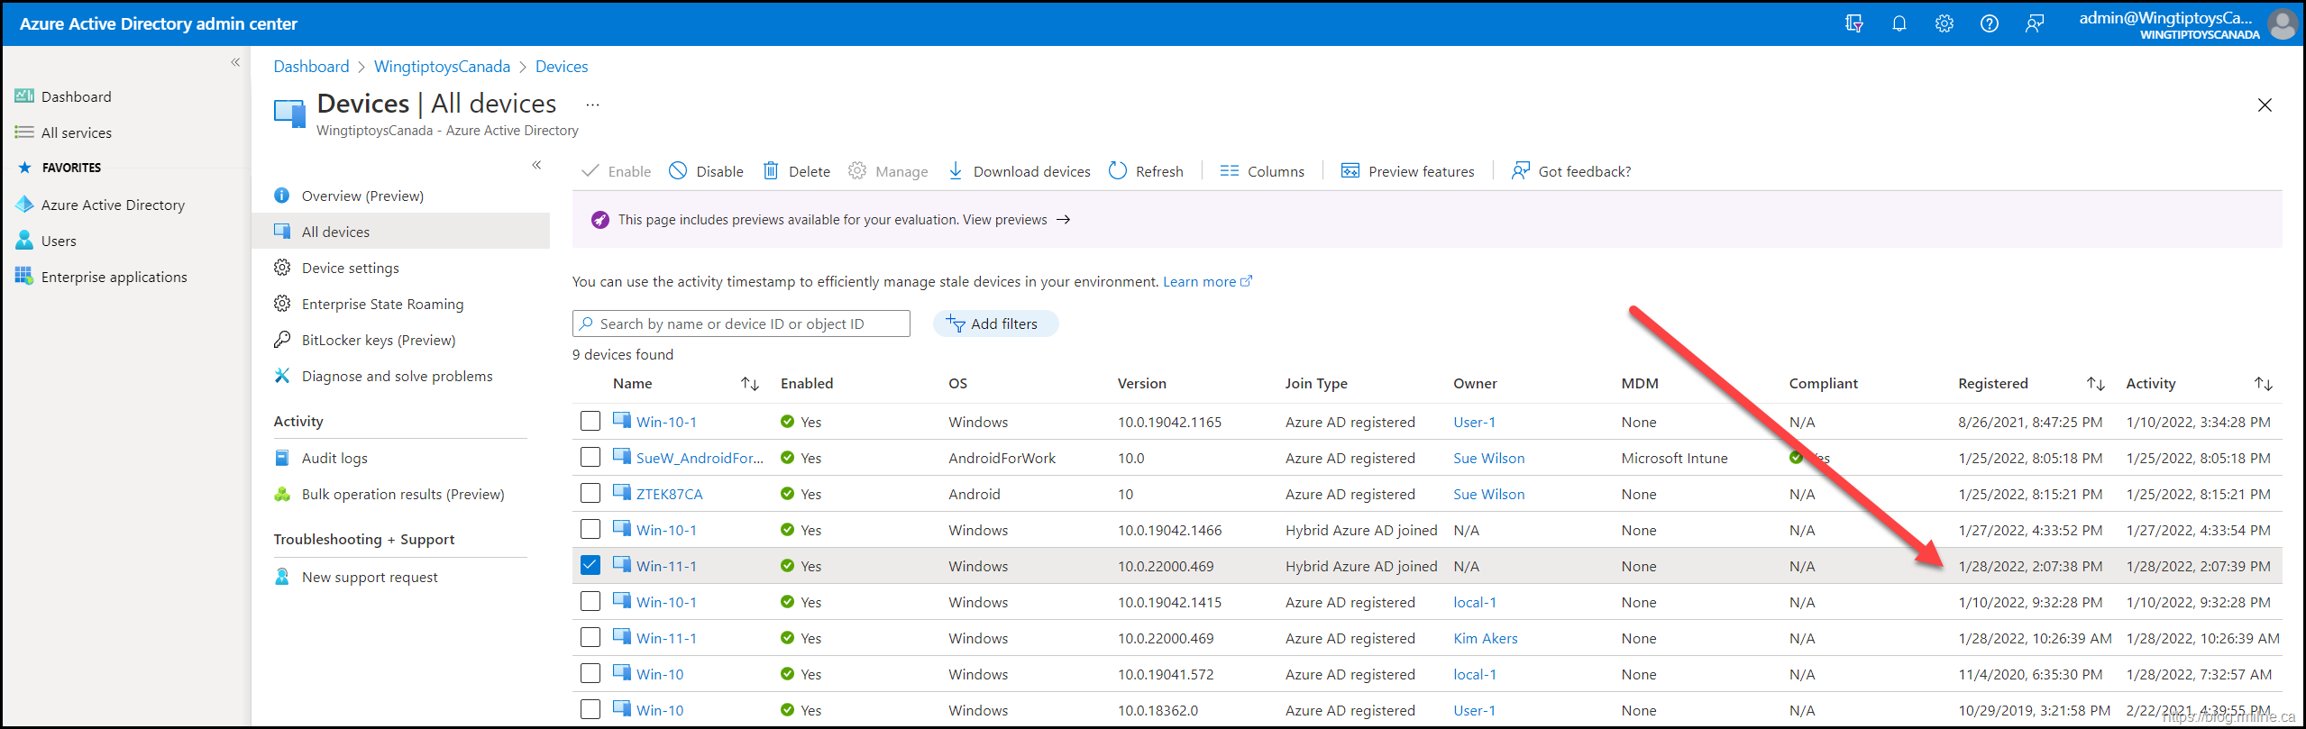Viewport: 2306px width, 729px height.
Task: Click the Delete trash can icon
Action: (771, 171)
